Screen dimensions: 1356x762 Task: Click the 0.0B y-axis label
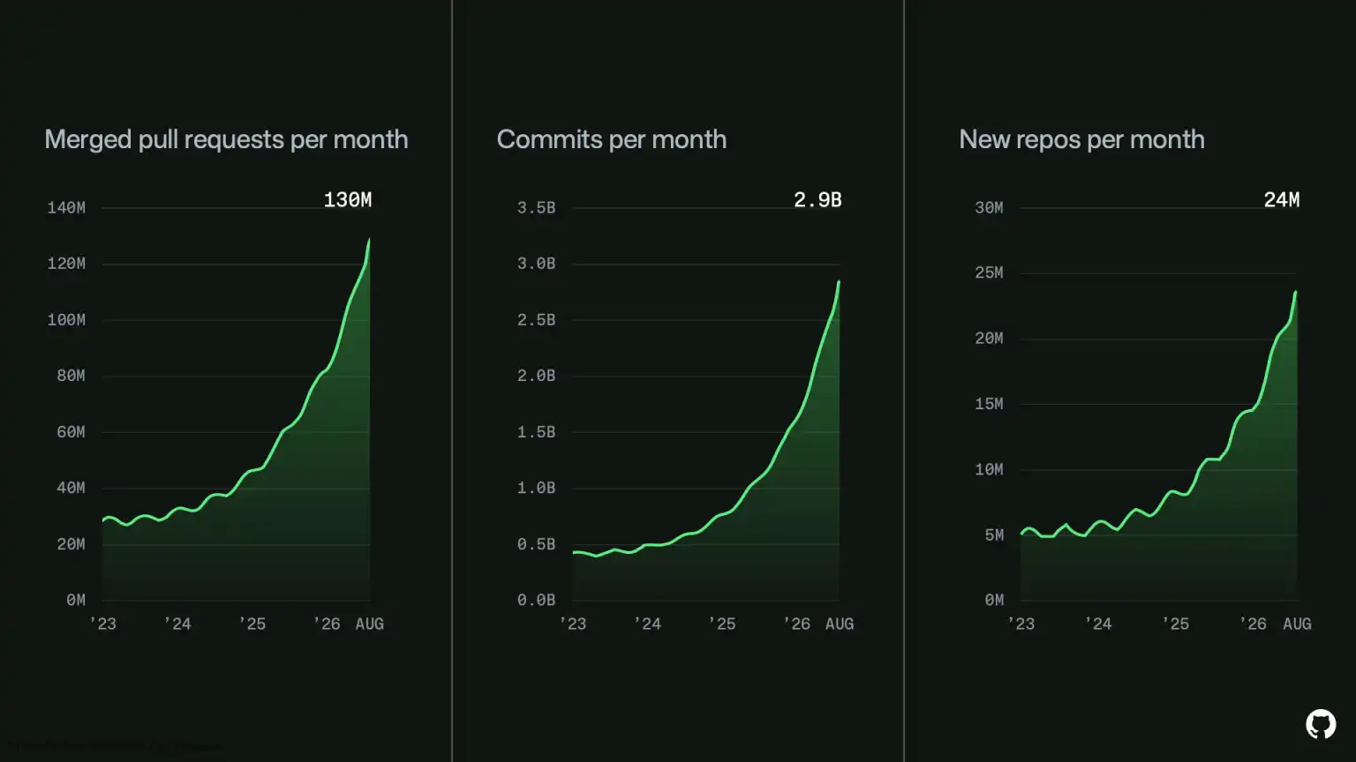537,600
